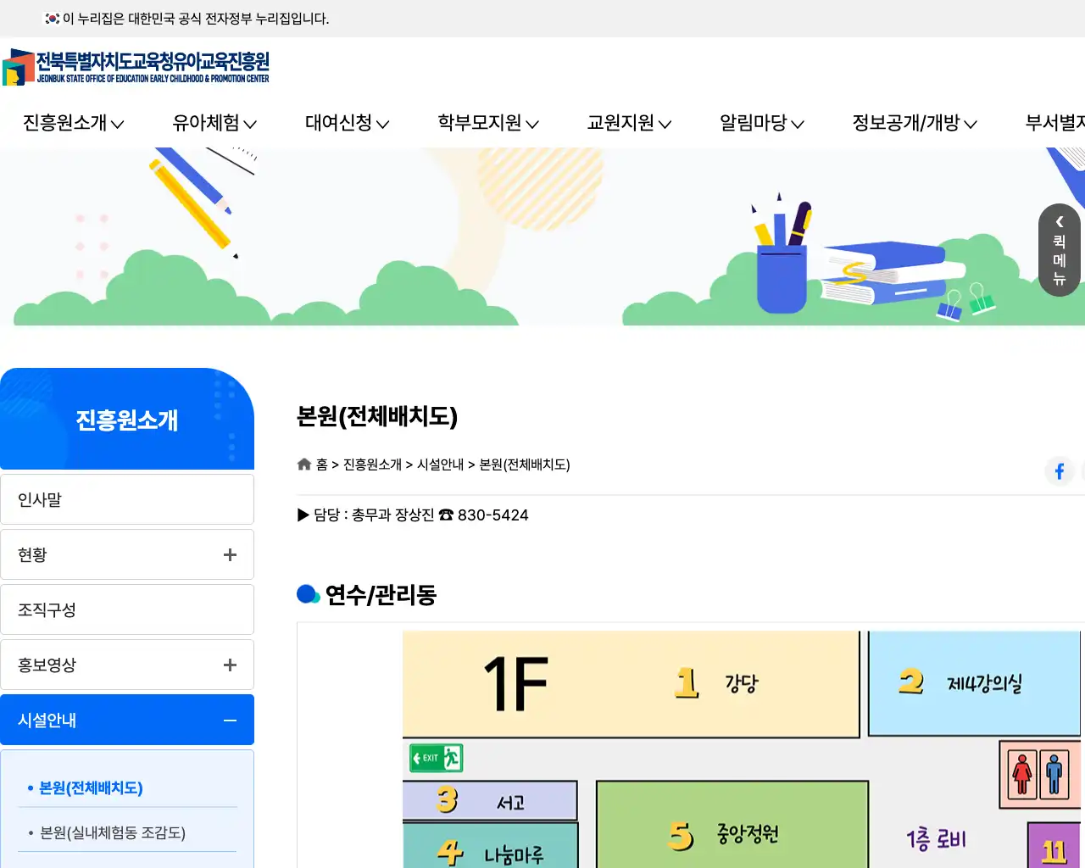This screenshot has height=868, width=1085.
Task: Open the 정보공개/개방 dropdown menu
Action: point(914,123)
